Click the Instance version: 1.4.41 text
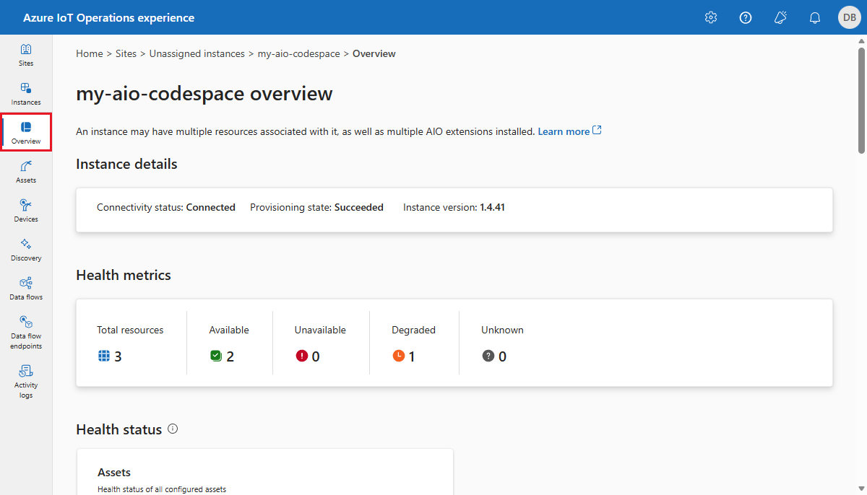Screen dimensions: 867x495 click(x=454, y=207)
